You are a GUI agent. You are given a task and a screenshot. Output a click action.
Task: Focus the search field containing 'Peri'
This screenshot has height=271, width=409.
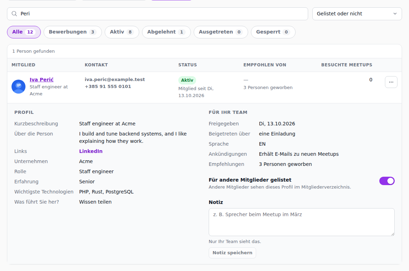pyautogui.click(x=157, y=14)
